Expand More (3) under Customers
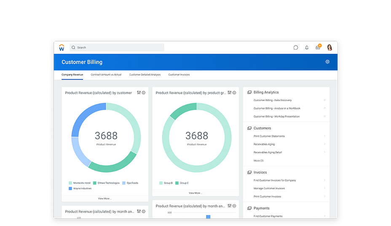The width and height of the screenshot is (391, 226). click(259, 161)
